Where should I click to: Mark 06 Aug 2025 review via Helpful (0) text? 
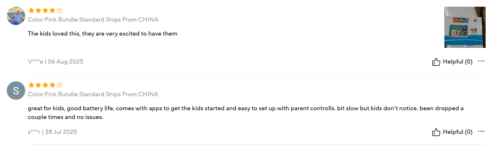point(458,62)
